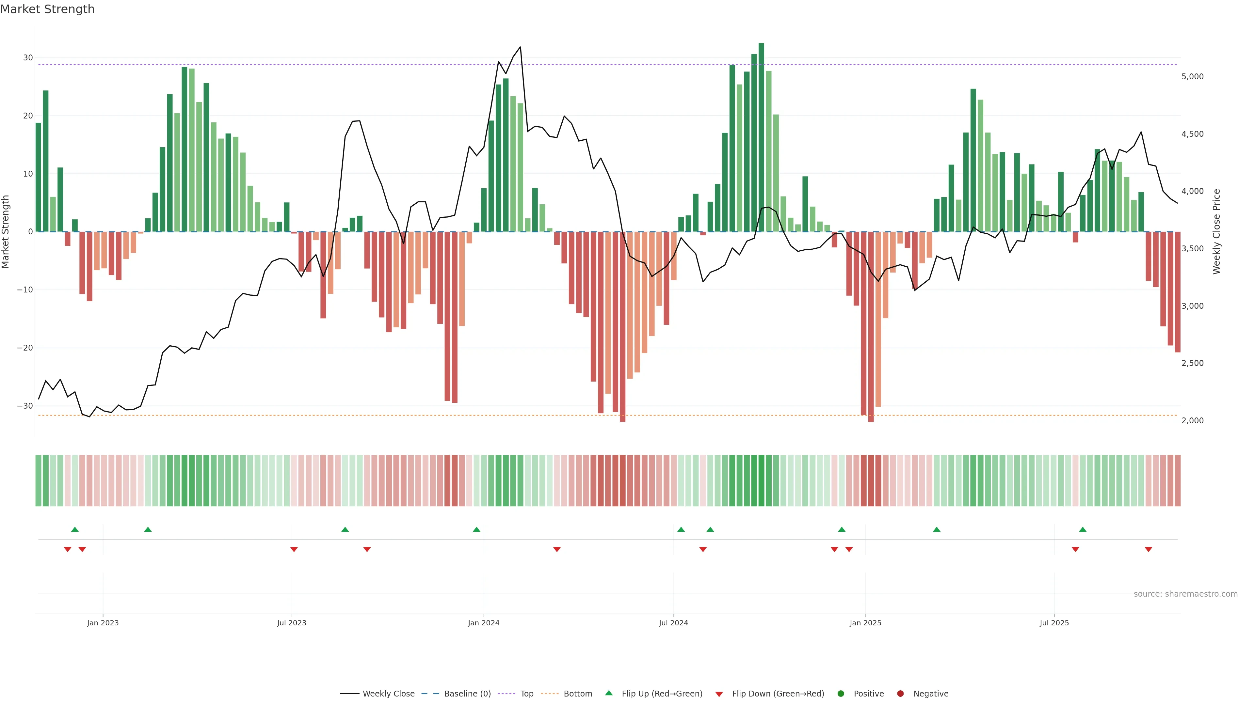The image size is (1254, 705).
Task: Click the Bottom legend line symbol
Action: [x=550, y=694]
